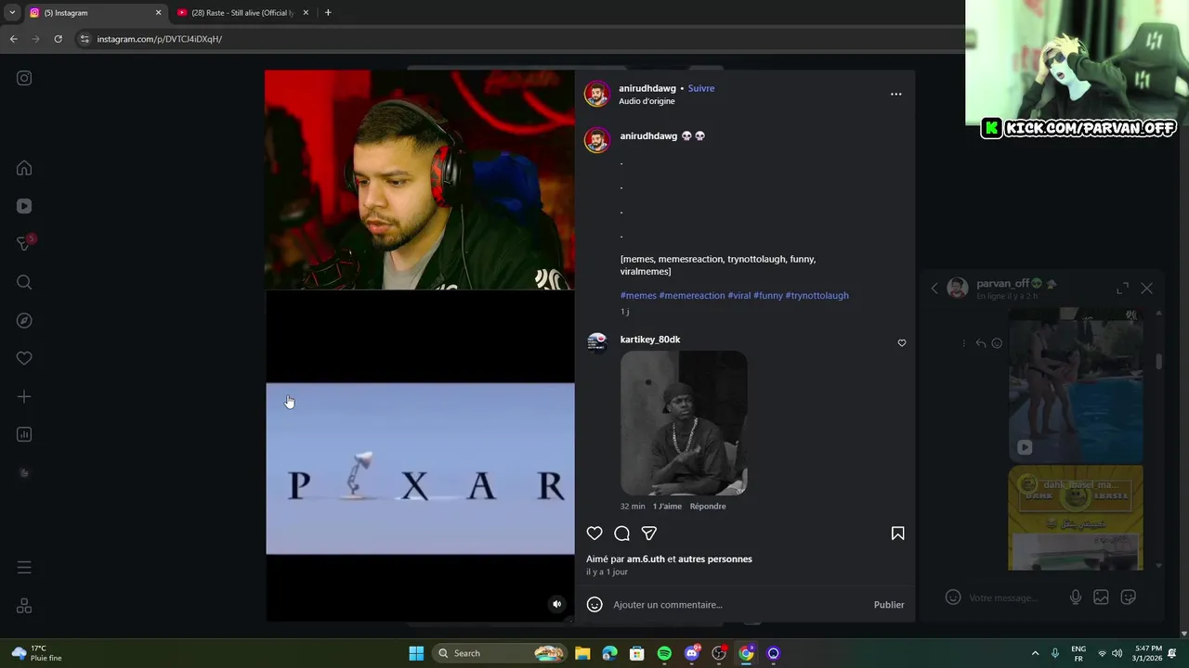Image resolution: width=1189 pixels, height=668 pixels.
Task: Open the #viral hashtag link
Action: (739, 295)
